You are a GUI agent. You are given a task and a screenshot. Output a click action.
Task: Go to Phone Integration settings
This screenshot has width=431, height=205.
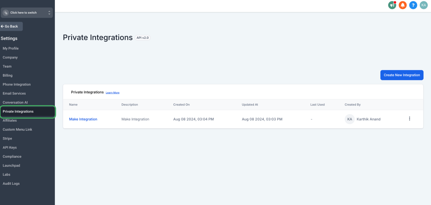pos(17,85)
